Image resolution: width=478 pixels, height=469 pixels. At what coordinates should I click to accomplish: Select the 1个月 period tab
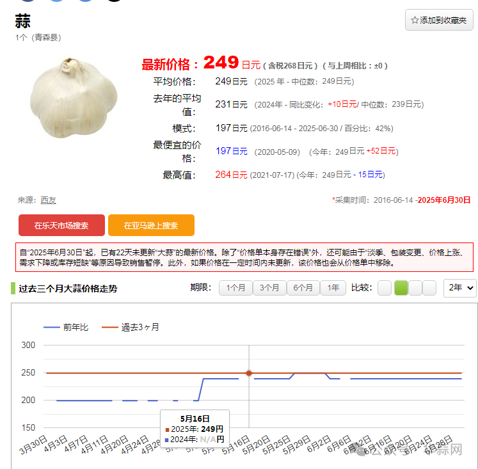[235, 288]
